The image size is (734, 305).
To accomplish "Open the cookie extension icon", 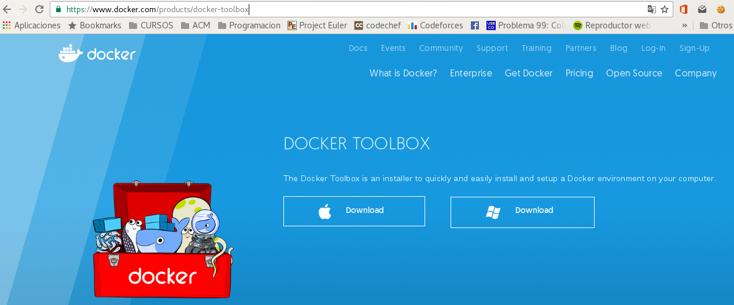I will [x=721, y=9].
